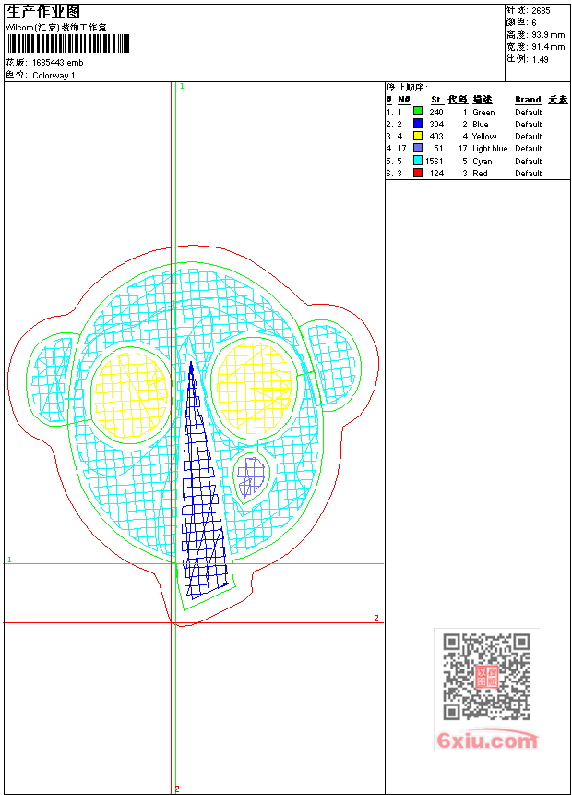
Task: Pick the Red color swatch in row 6
Action: tap(418, 173)
